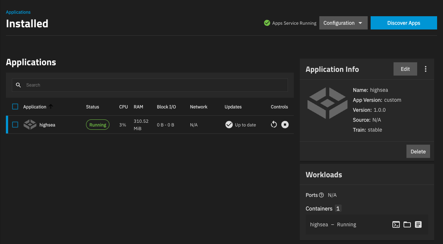
Task: Focus the applications Search field
Action: click(150, 85)
